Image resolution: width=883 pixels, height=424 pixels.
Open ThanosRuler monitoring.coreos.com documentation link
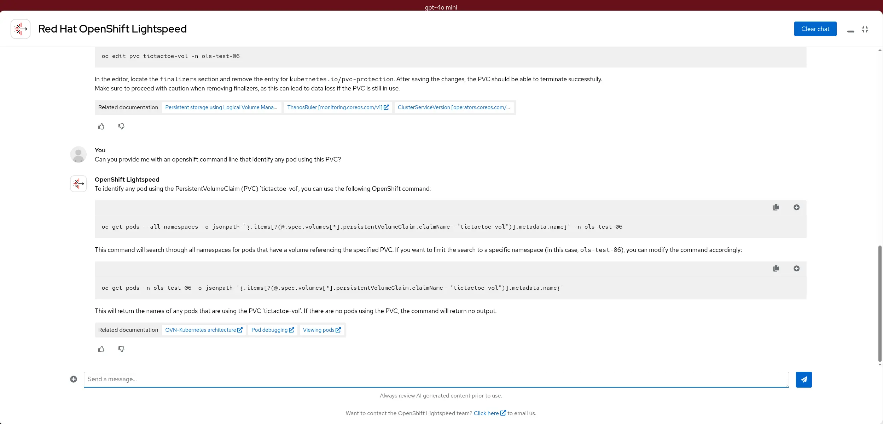(x=338, y=107)
